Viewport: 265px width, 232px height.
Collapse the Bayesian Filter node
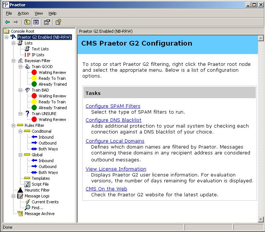pyautogui.click(x=13, y=61)
